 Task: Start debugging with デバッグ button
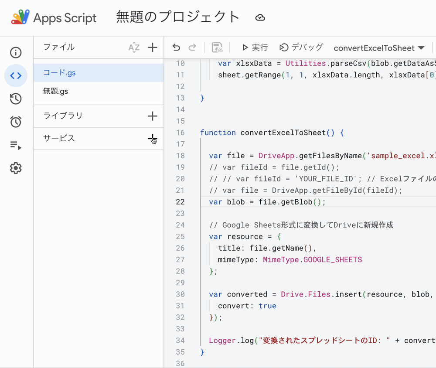(301, 48)
